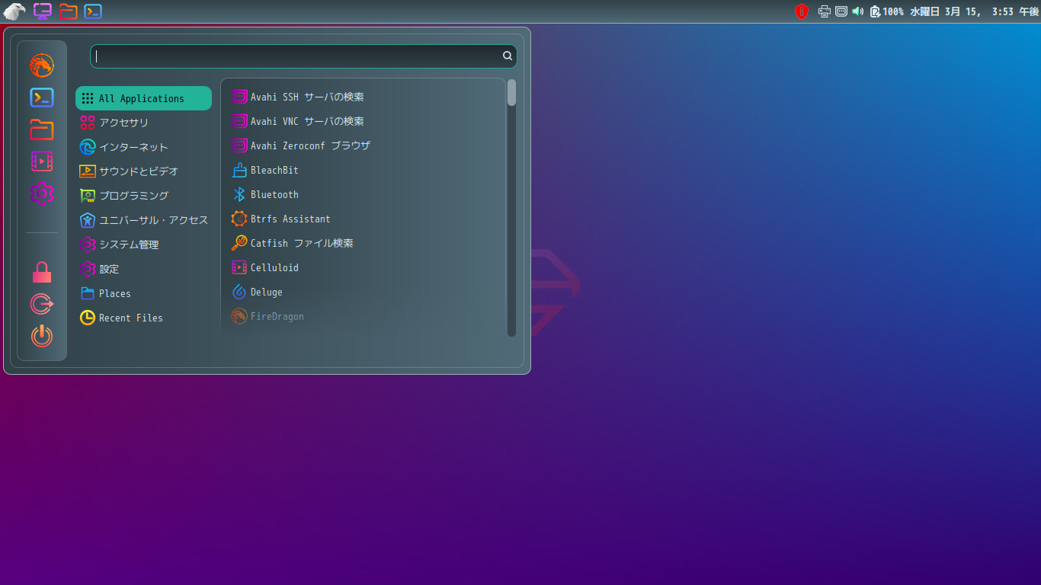1041x585 pixels.
Task: Launch the video player sidebar icon
Action: pos(42,161)
